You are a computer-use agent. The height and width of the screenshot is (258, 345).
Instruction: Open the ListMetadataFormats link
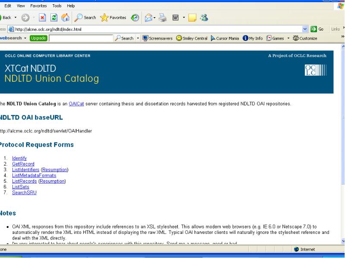[34, 175]
